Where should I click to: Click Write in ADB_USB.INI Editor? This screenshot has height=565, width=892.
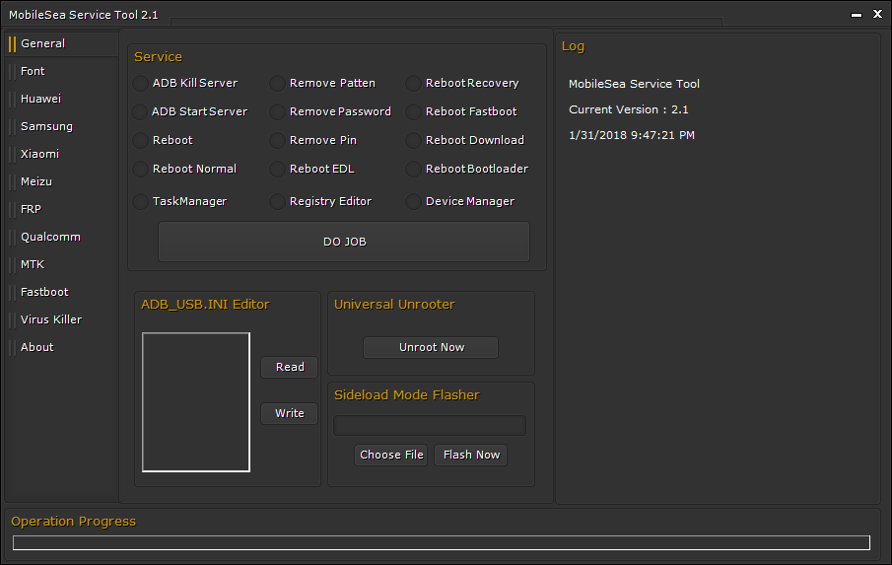(290, 414)
